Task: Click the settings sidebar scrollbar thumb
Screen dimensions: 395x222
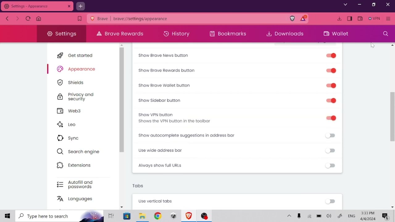Action: tap(122, 100)
